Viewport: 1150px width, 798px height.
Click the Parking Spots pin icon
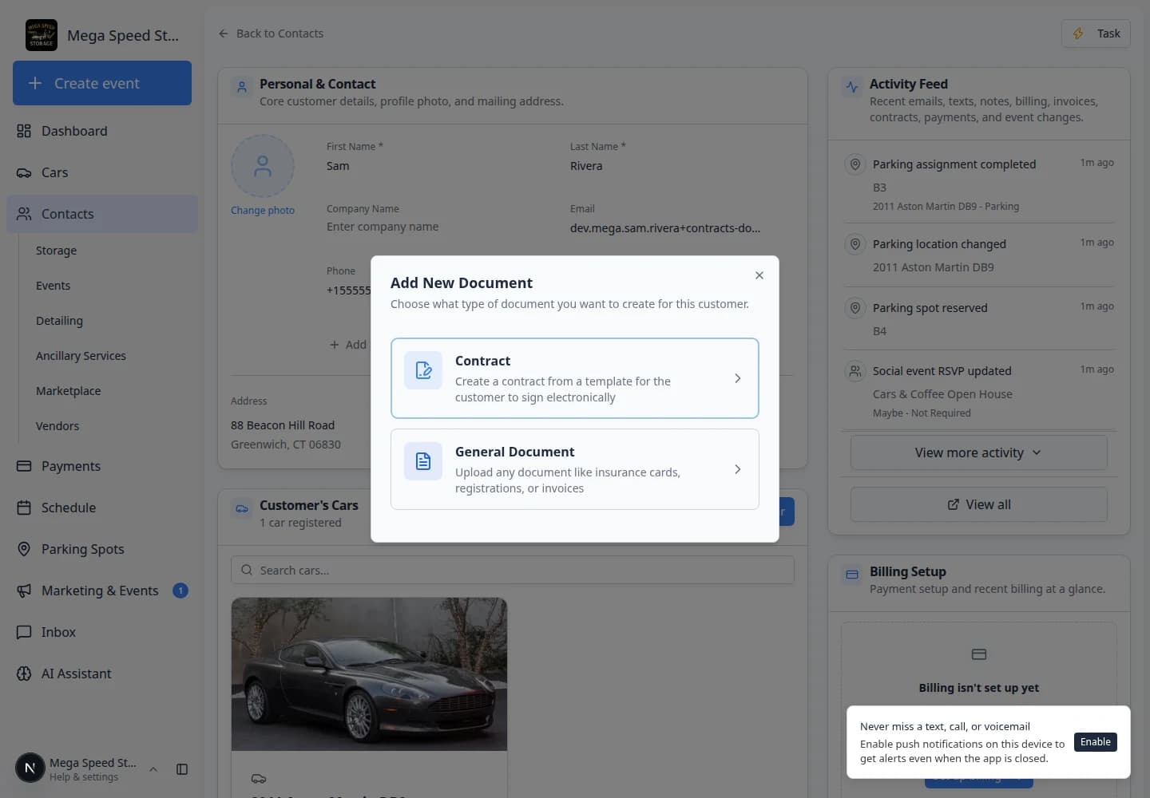coord(24,549)
